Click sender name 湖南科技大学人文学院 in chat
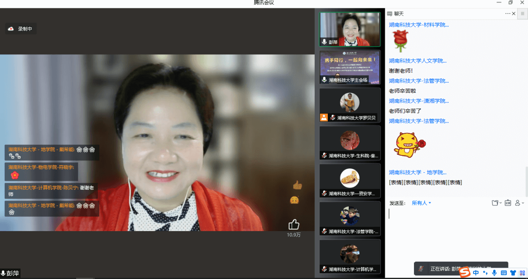The width and height of the screenshot is (528, 279). [417, 61]
